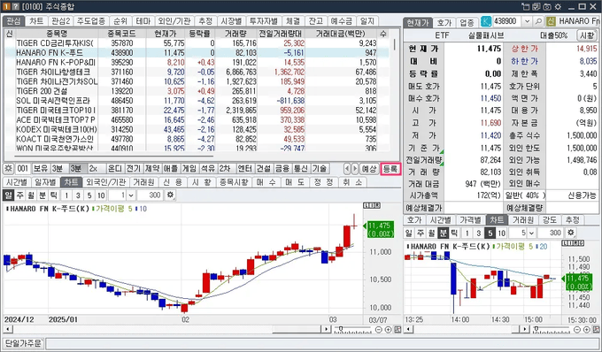The width and height of the screenshot is (602, 352).
Task: Click the camera capture icon in title bar
Action: (547, 6)
